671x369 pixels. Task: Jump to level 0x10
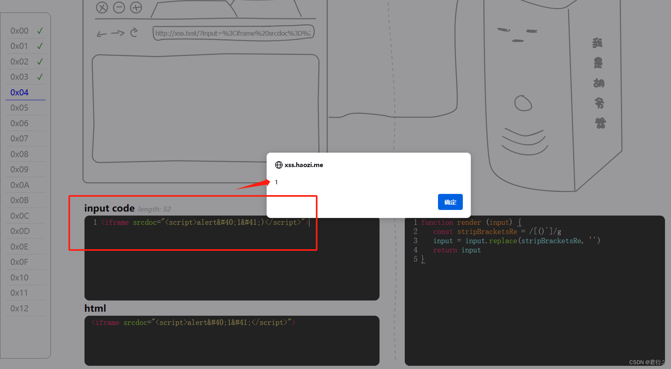click(x=19, y=278)
